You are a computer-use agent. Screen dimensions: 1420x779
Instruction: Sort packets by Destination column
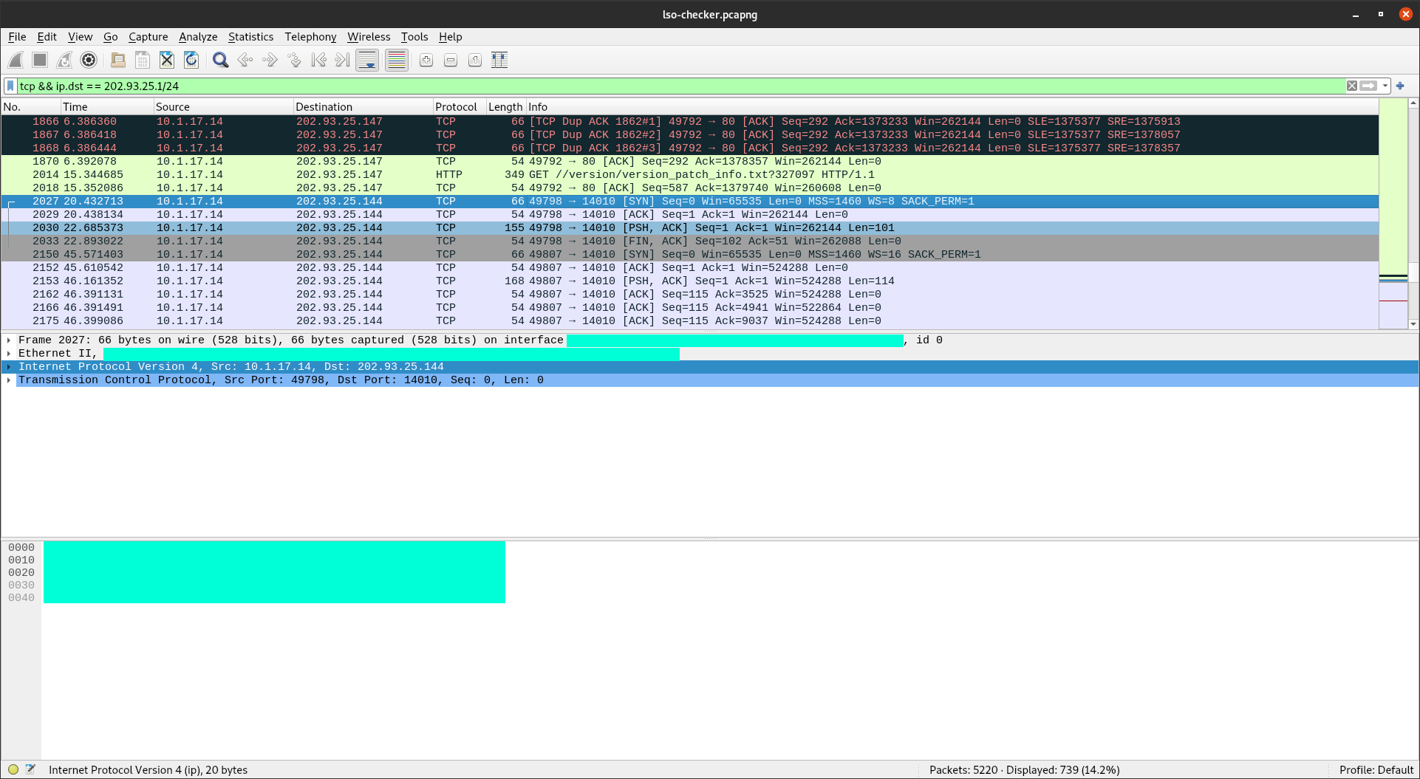coord(363,107)
